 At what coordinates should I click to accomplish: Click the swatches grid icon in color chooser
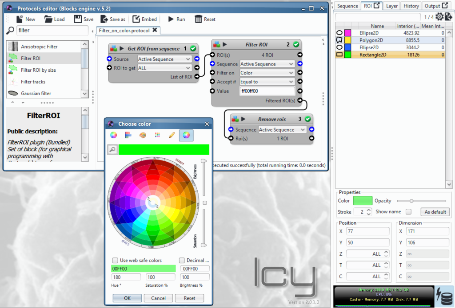[x=157, y=135]
